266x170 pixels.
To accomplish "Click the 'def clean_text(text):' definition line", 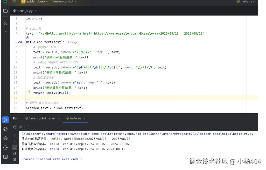I will (45, 42).
